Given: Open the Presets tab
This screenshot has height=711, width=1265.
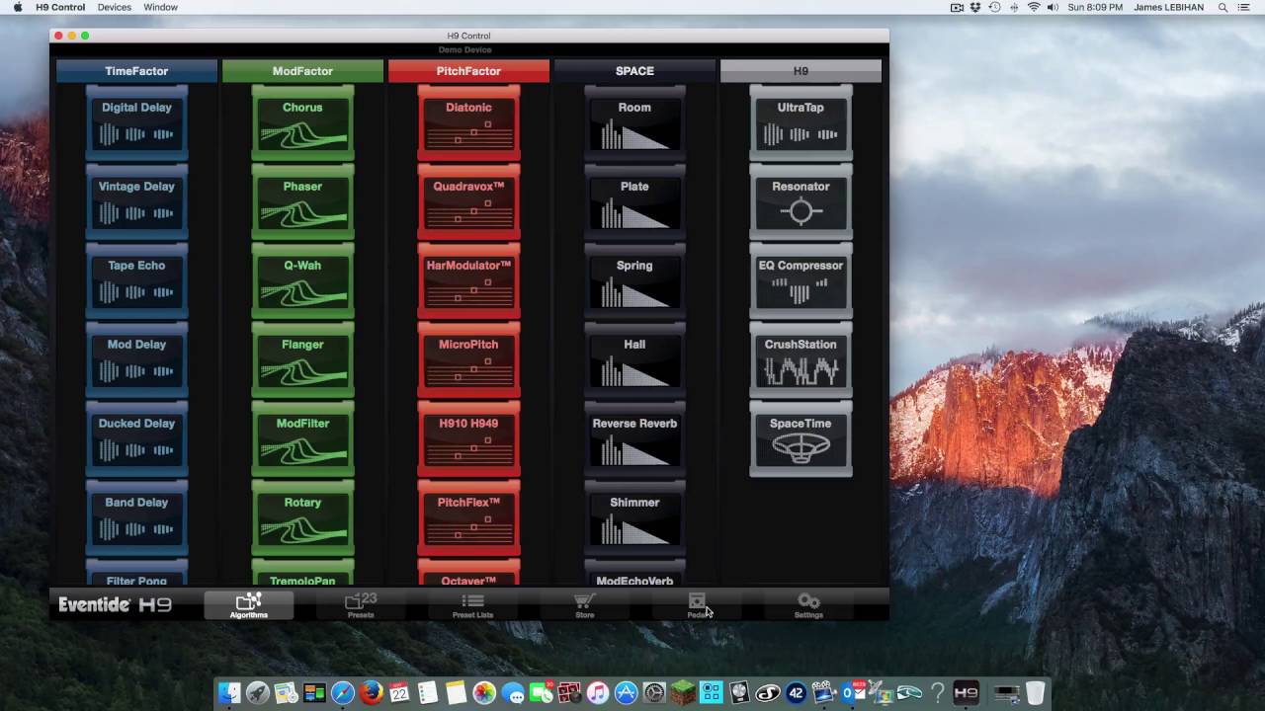Looking at the screenshot, I should (x=361, y=605).
